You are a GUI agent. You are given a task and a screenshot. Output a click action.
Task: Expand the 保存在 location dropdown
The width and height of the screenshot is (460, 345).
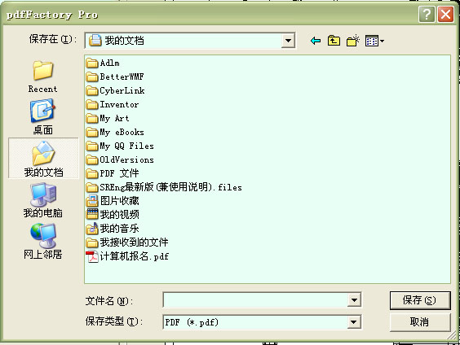[288, 41]
